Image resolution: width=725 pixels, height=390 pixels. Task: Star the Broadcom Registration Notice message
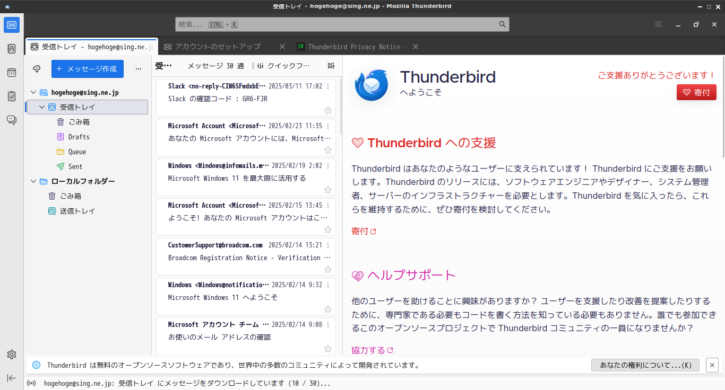[x=328, y=269]
